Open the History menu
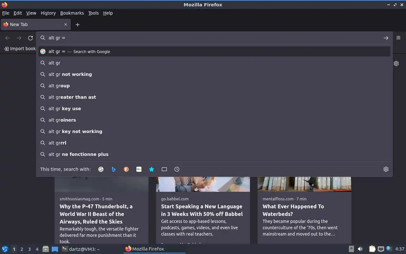406x254 pixels. point(48,13)
